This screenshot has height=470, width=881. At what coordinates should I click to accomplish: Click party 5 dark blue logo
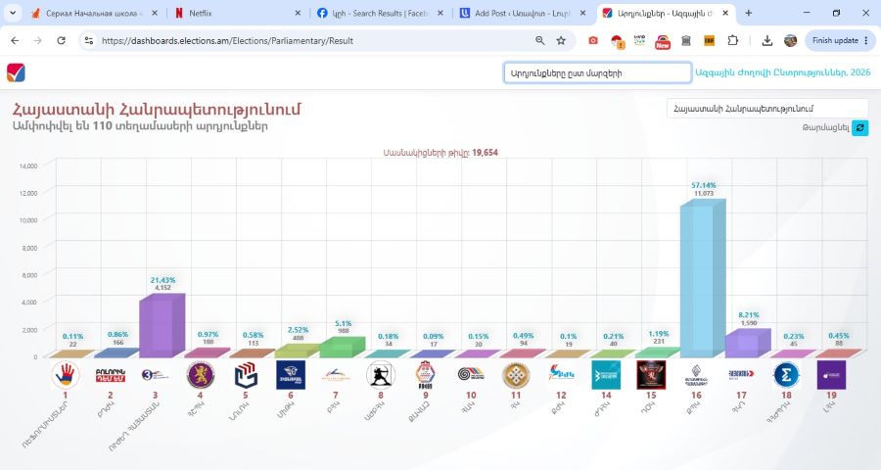pos(246,375)
